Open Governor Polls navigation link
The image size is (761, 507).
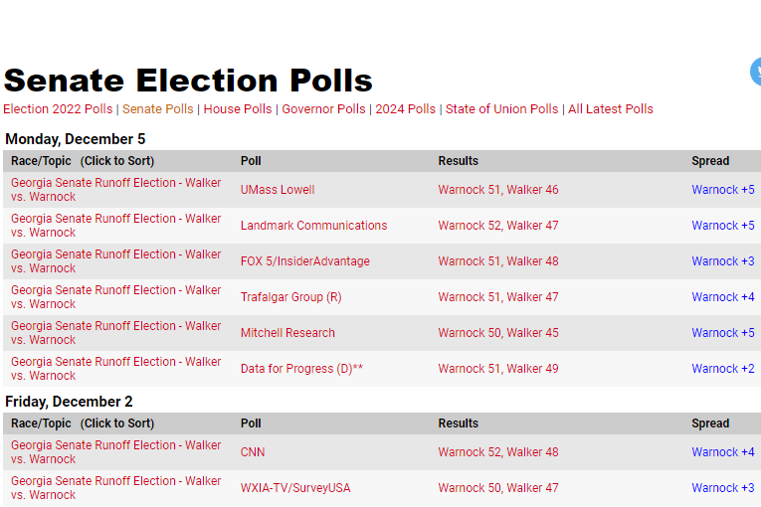323,109
